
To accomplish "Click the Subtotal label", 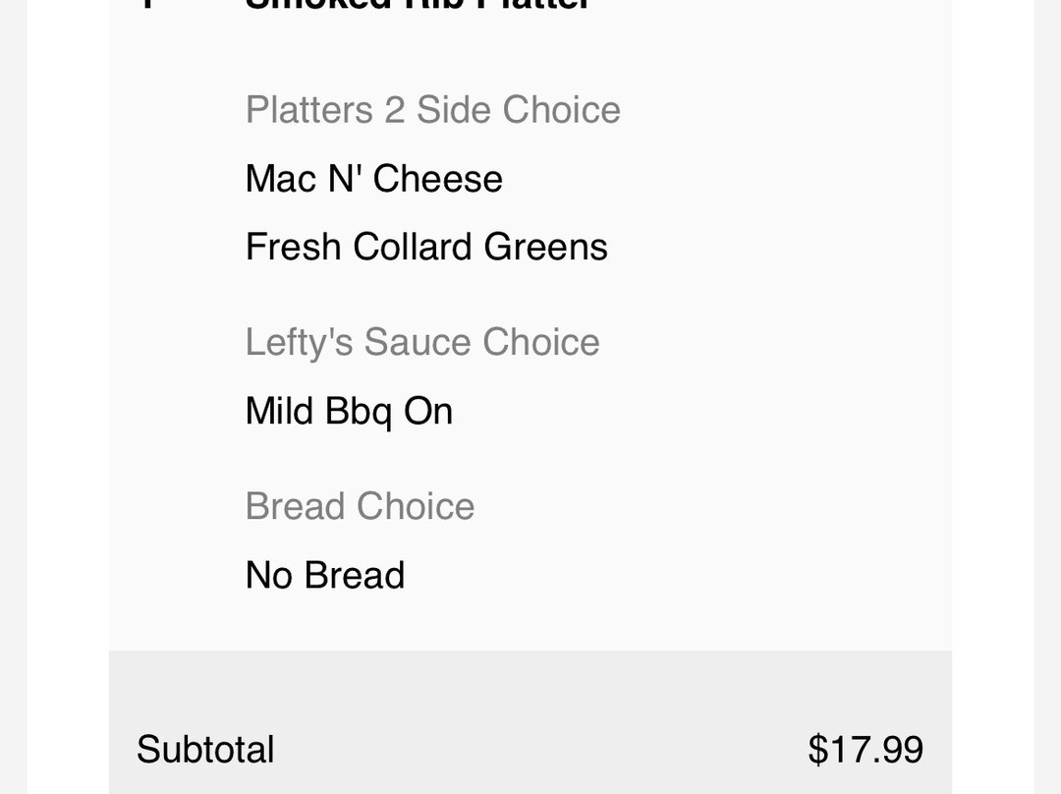I will [x=205, y=750].
